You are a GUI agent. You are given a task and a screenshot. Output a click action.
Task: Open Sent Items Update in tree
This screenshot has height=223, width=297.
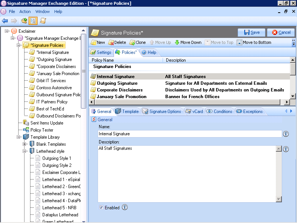(x=47, y=123)
